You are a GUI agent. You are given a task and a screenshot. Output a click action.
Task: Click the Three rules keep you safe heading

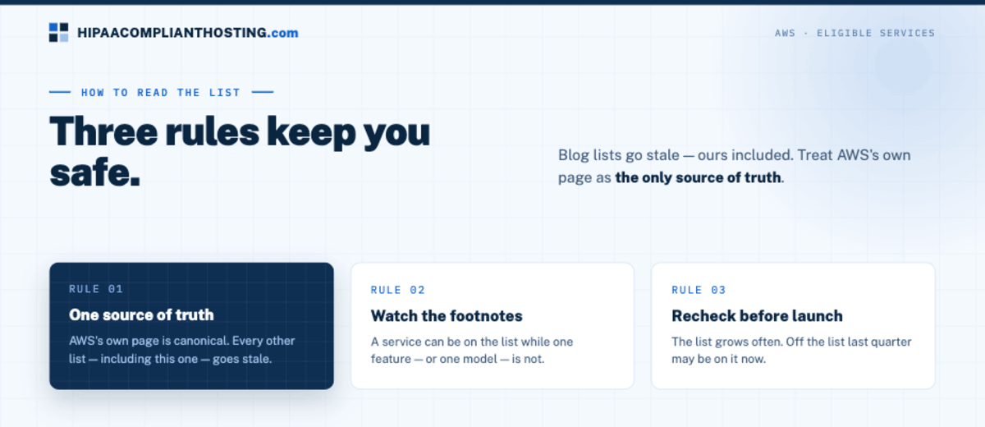click(x=240, y=152)
